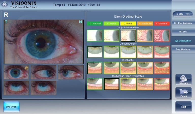Select the Eye Observation tab
This screenshot has width=195, height=114.
(183, 40)
